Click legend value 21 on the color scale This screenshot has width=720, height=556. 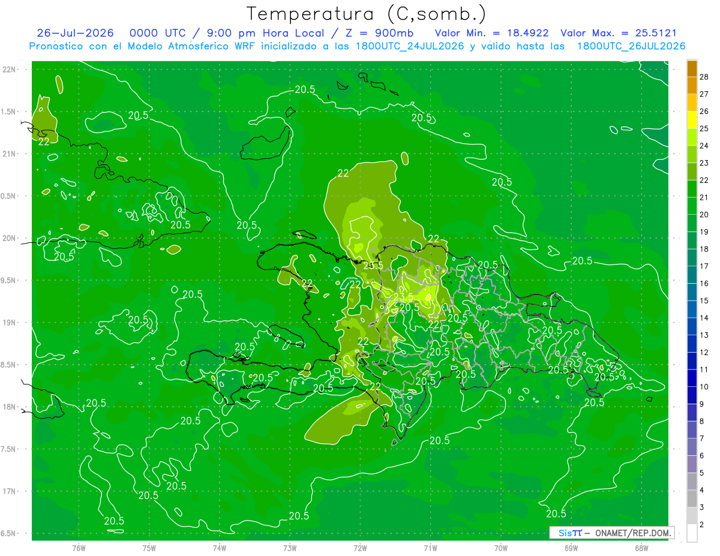[x=704, y=197]
